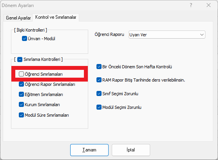Click the dropdown arrow beside Uyarı Ver
Screen dimensions: 218x160
click(202, 35)
